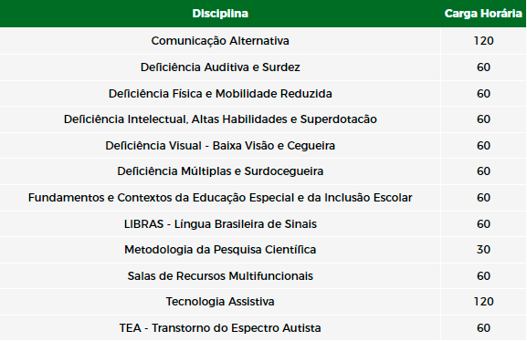527x341 pixels.
Task: Select Deficiência Intelectual, Altas Habilidades e Superdotação
Action: coord(220,119)
